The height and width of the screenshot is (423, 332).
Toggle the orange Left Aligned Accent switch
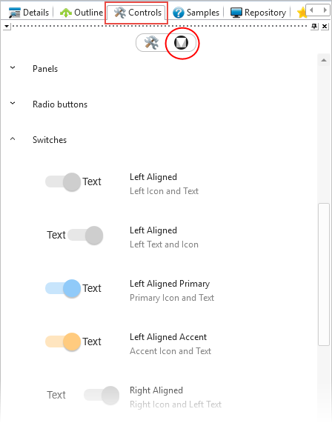63,342
